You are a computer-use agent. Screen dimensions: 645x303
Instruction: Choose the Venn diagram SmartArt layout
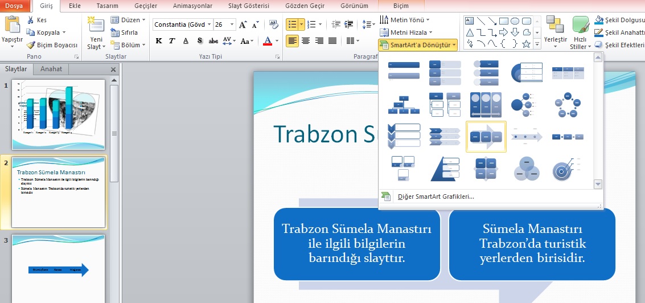[527, 169]
